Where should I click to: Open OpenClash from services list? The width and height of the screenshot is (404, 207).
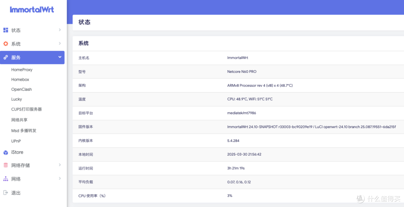coord(21,90)
